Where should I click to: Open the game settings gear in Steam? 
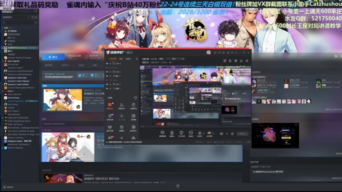click(x=336, y=56)
